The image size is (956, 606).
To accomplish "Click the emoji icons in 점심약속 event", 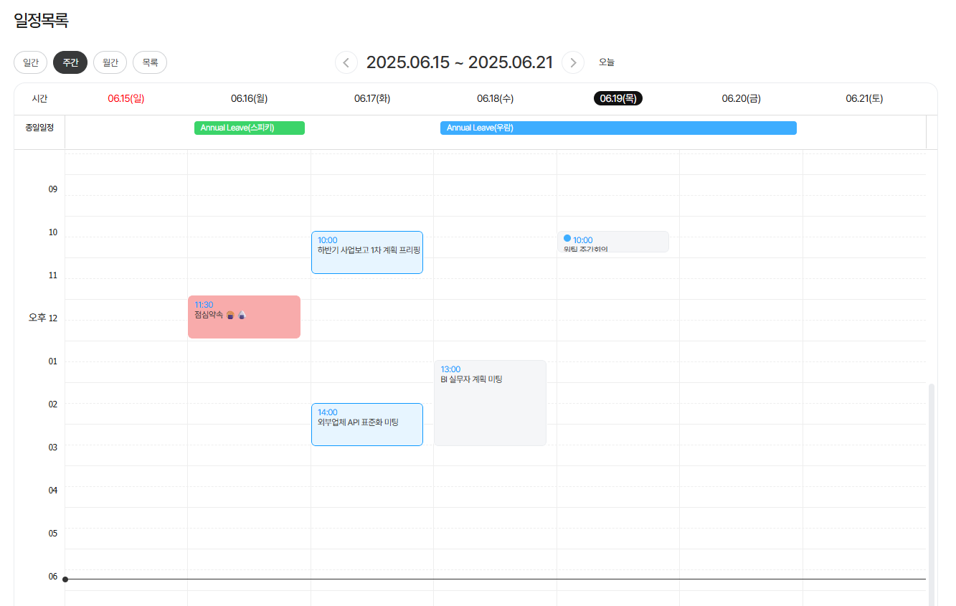I will click(x=236, y=315).
